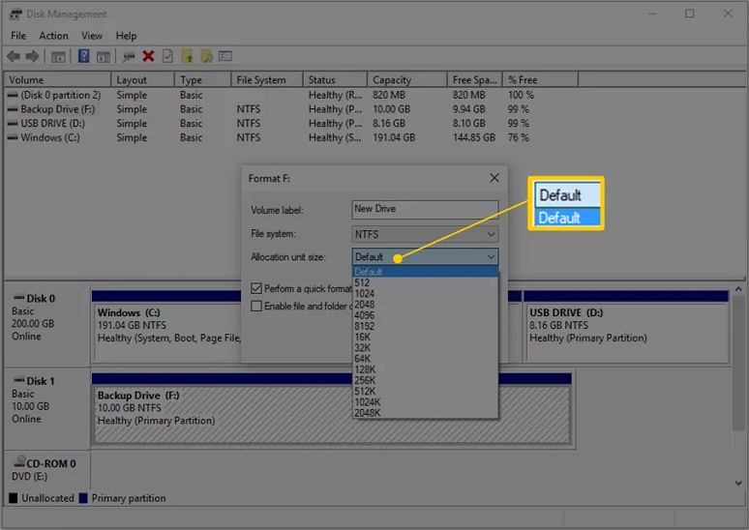This screenshot has width=749, height=530.
Task: Choose 1024K from allocation unit size list
Action: [x=425, y=402]
